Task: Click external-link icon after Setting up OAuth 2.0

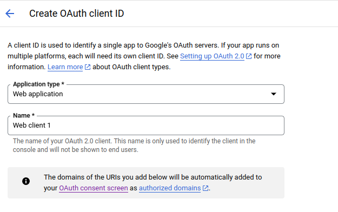Action: (x=249, y=56)
